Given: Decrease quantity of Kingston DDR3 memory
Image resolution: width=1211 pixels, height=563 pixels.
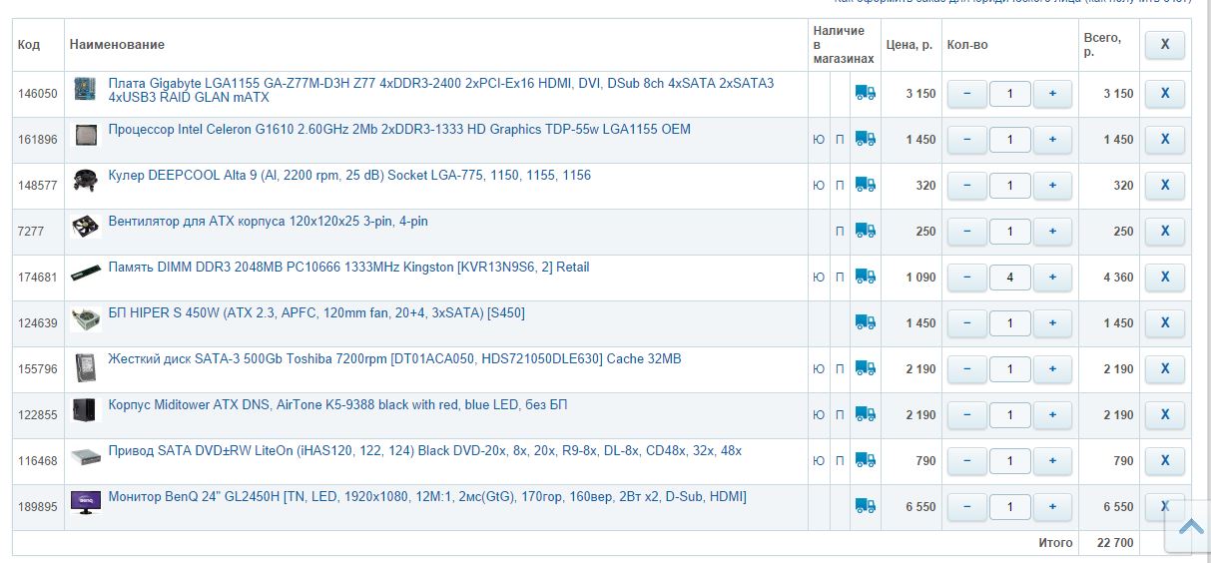Looking at the screenshot, I should [966, 278].
